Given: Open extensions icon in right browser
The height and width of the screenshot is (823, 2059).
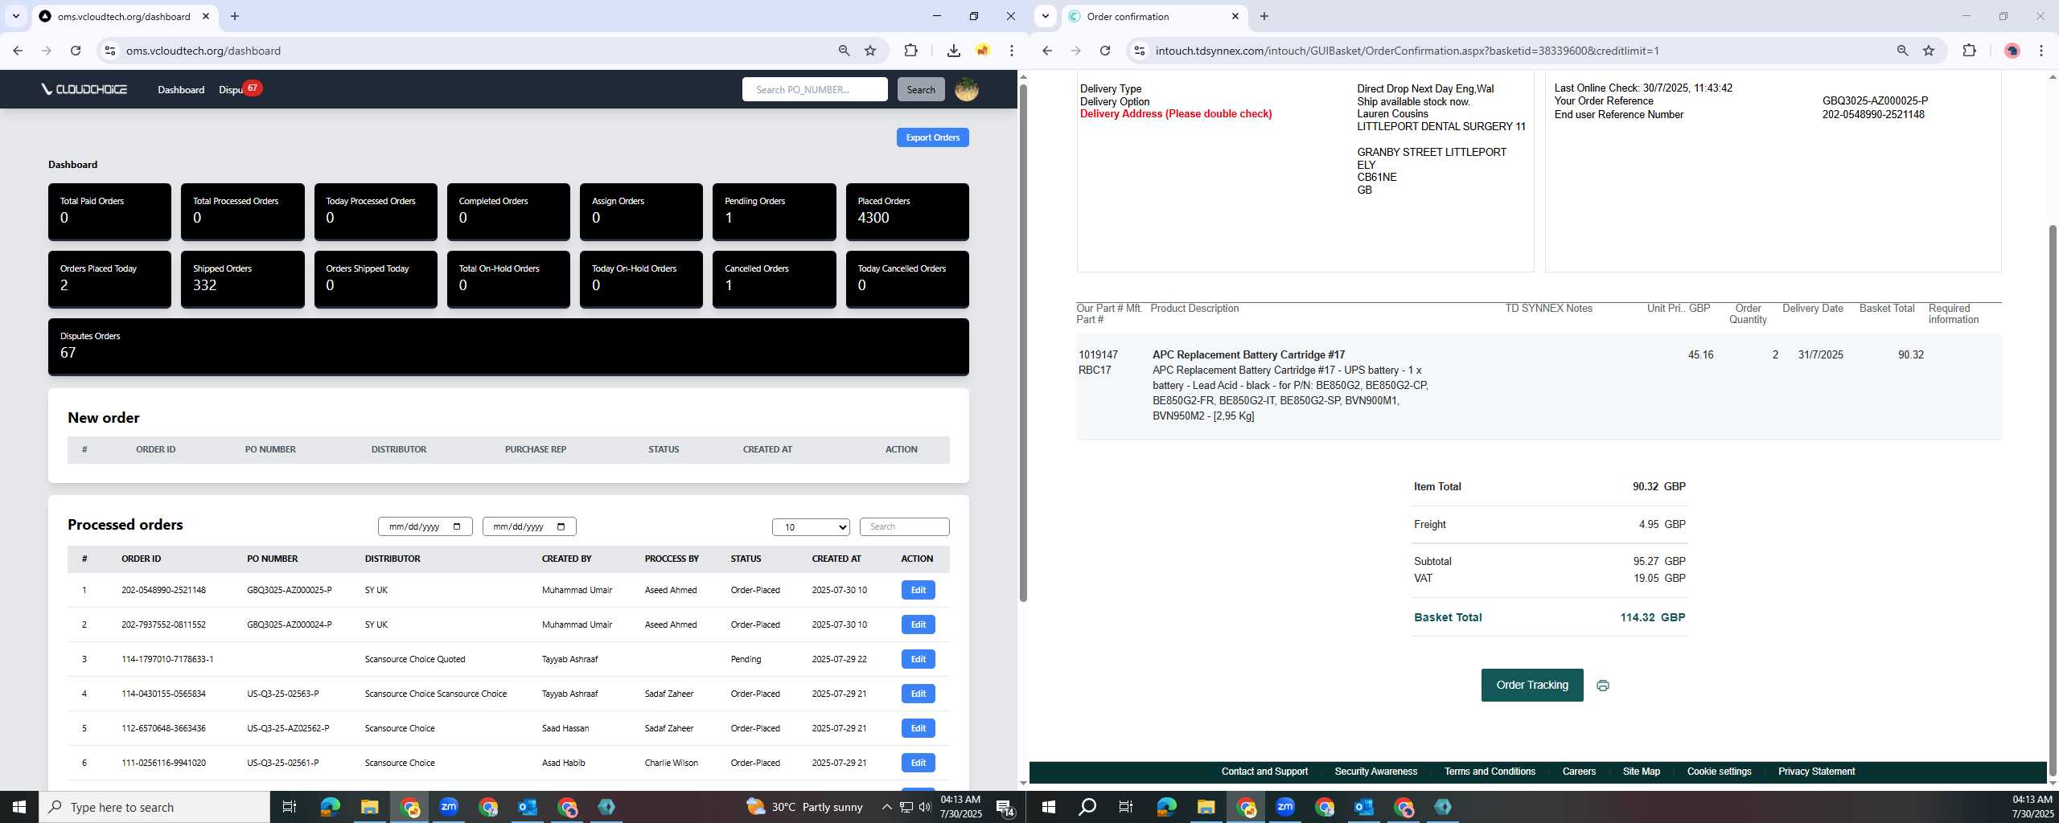Looking at the screenshot, I should [x=1969, y=51].
